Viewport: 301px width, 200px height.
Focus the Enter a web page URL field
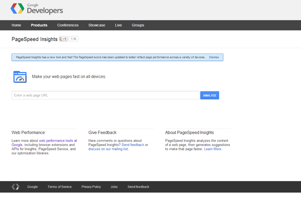click(x=105, y=95)
